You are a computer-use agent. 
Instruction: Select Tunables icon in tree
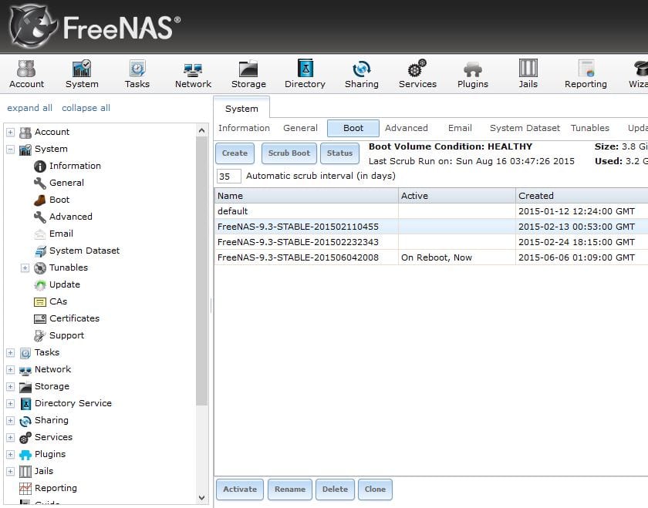point(39,268)
